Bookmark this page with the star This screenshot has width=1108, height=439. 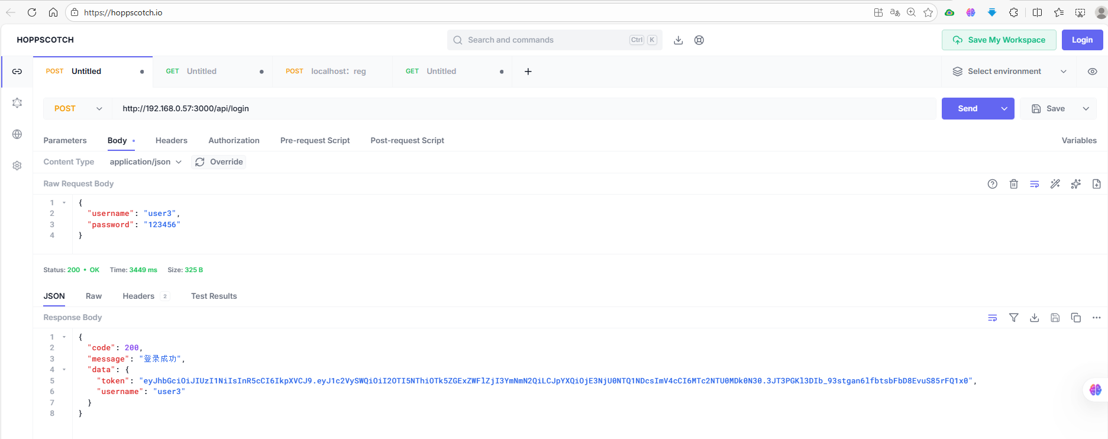pos(928,12)
